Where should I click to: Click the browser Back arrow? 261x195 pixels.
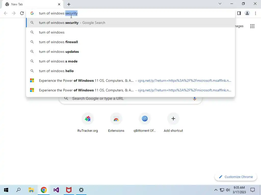[6, 13]
